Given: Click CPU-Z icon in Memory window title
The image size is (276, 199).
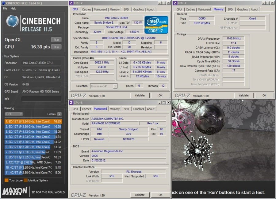Looking at the screenshot, I should [175, 3].
